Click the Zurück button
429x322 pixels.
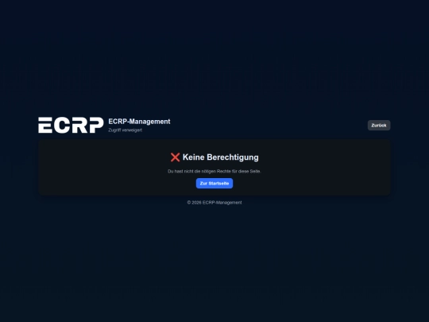[x=379, y=126]
